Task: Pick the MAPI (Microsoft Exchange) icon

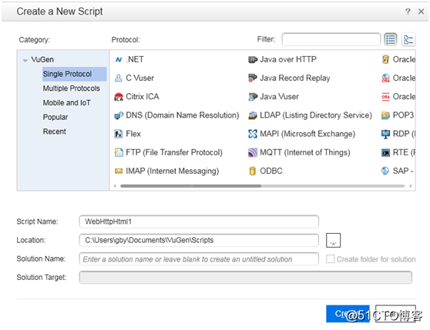Action: 253,134
